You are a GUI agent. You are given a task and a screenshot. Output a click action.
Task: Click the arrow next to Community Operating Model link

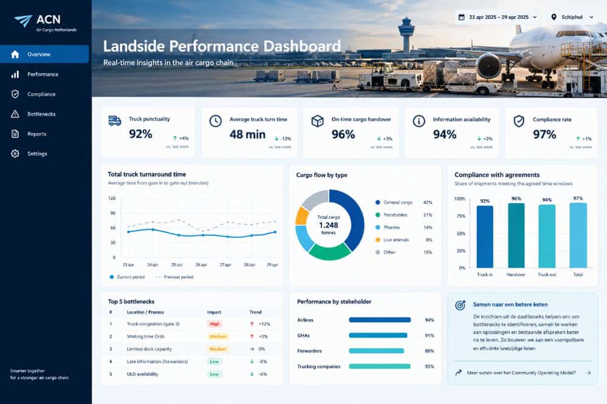click(588, 372)
